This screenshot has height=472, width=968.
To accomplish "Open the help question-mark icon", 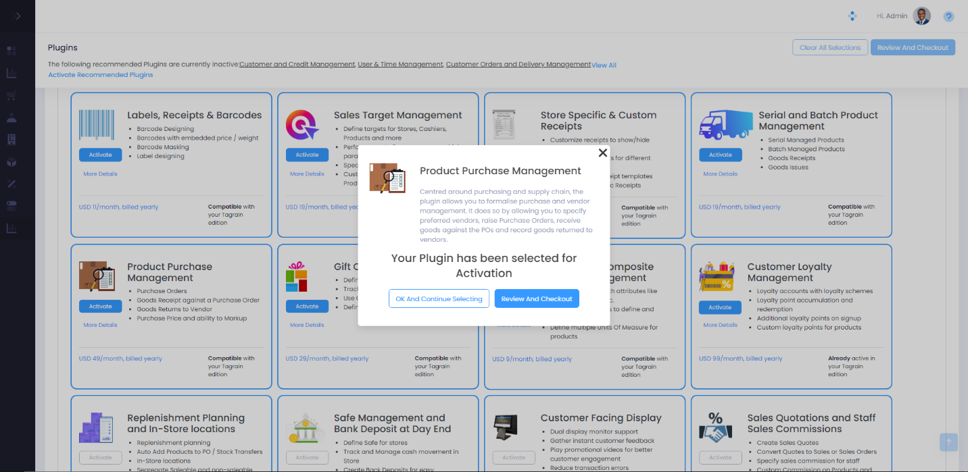I will 948,16.
